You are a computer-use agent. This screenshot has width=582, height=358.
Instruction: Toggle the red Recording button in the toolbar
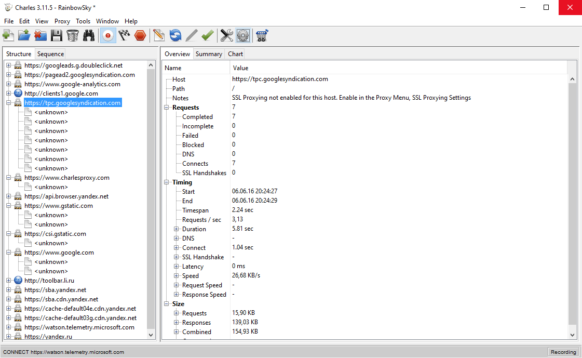[108, 36]
